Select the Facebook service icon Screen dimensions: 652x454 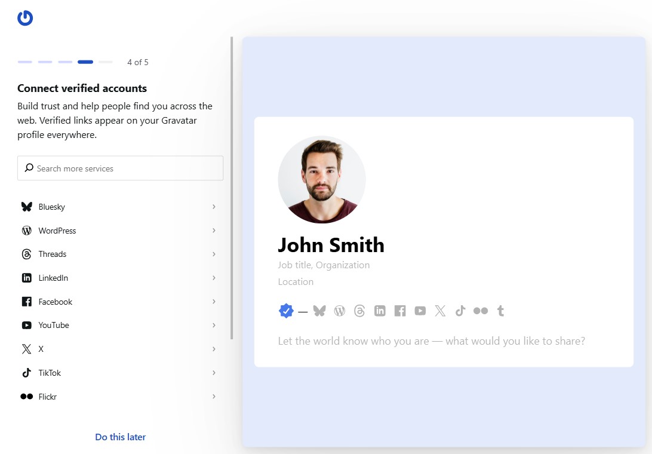[26, 302]
